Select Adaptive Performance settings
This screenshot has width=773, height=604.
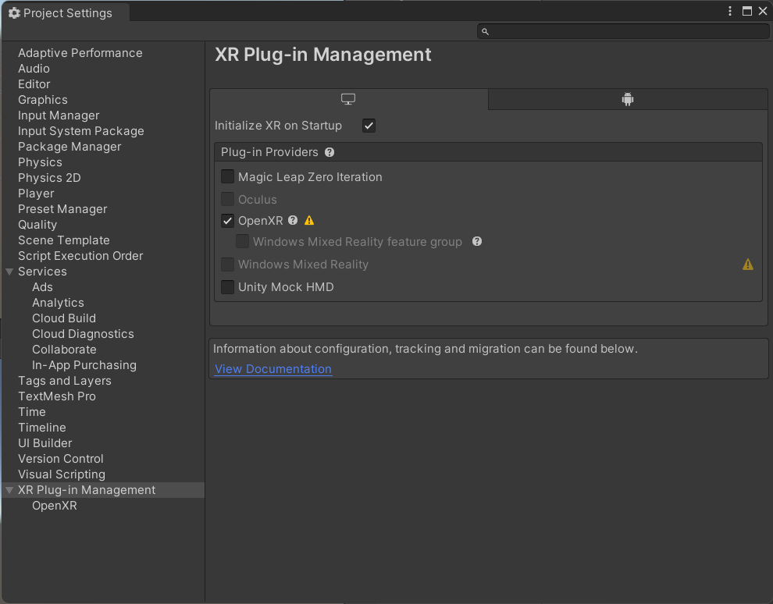pos(80,53)
